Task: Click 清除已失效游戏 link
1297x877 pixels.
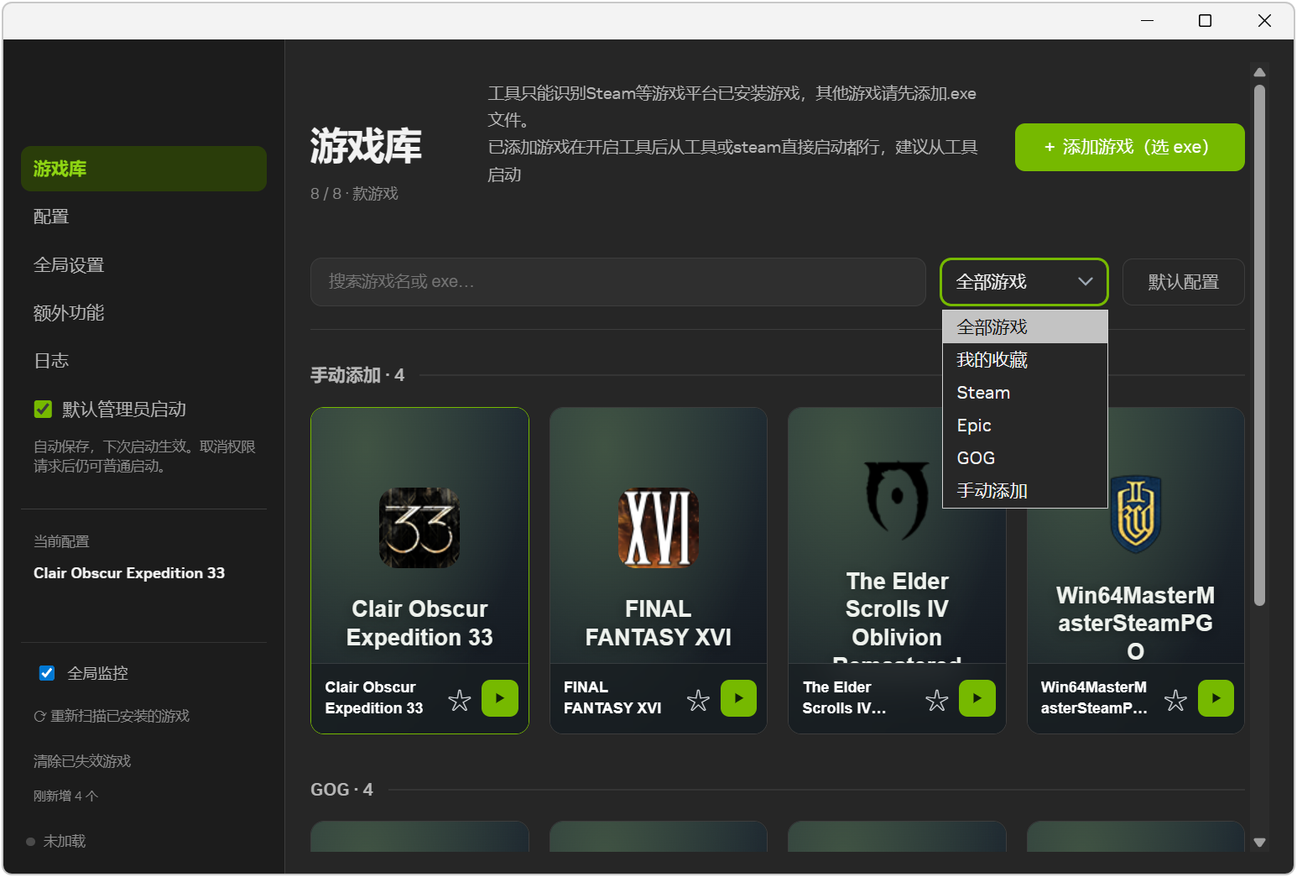Action: point(82,761)
